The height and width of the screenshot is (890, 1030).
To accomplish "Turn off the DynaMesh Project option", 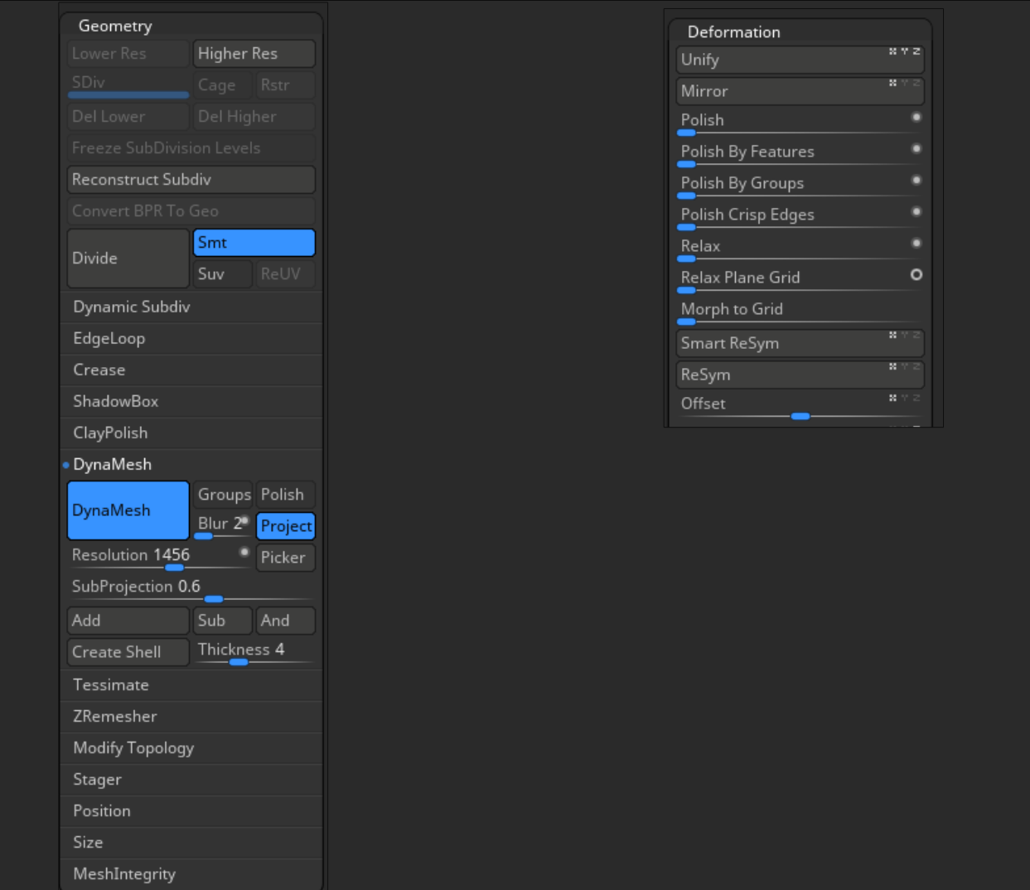I will pyautogui.click(x=286, y=526).
